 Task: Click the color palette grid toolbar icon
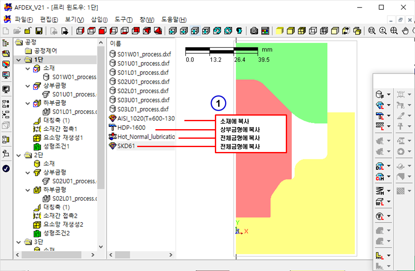tap(265, 31)
